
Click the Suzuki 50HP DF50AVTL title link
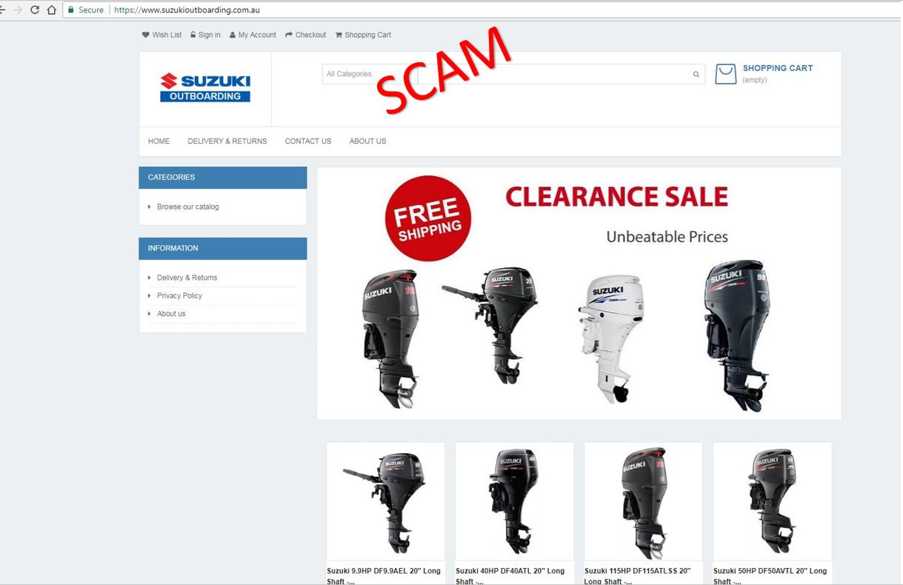tap(770, 576)
